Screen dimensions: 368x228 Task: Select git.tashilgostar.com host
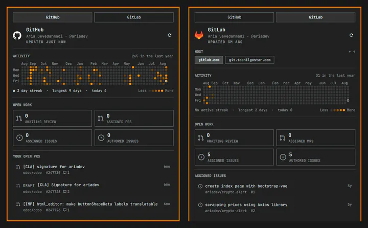pos(250,60)
